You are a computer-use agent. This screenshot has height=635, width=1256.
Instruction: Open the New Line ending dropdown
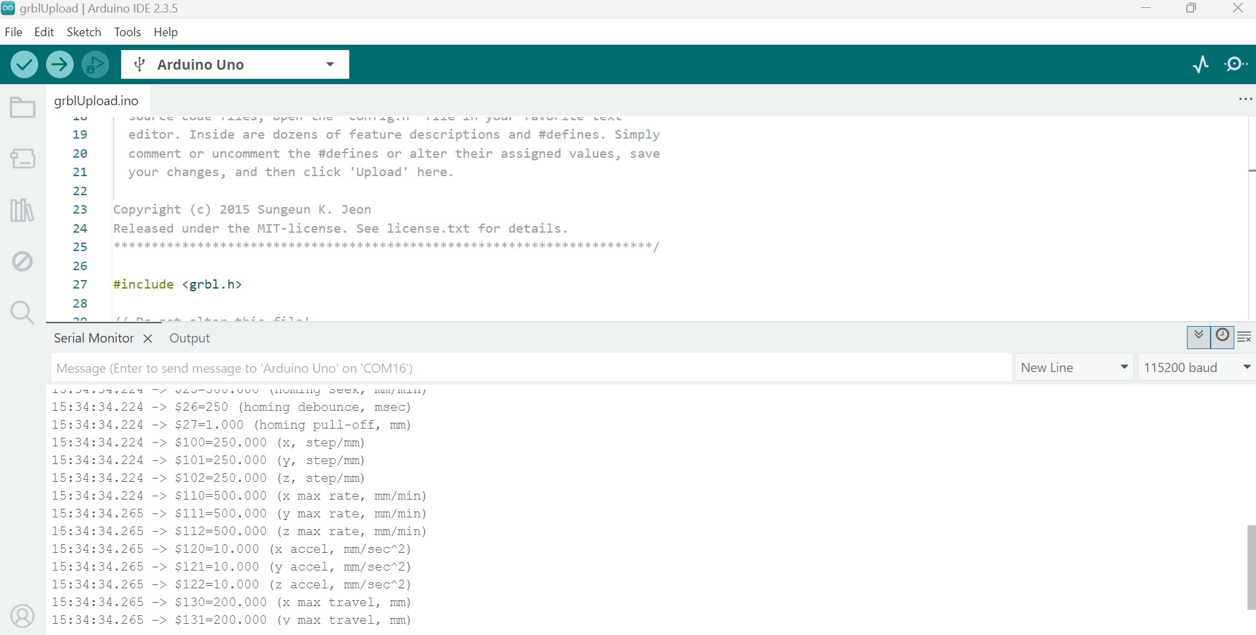point(1075,367)
